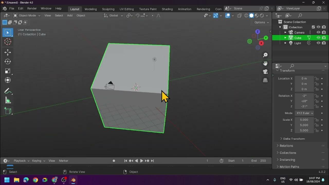
Task: Pick the Scale tool
Action: (x=8, y=71)
